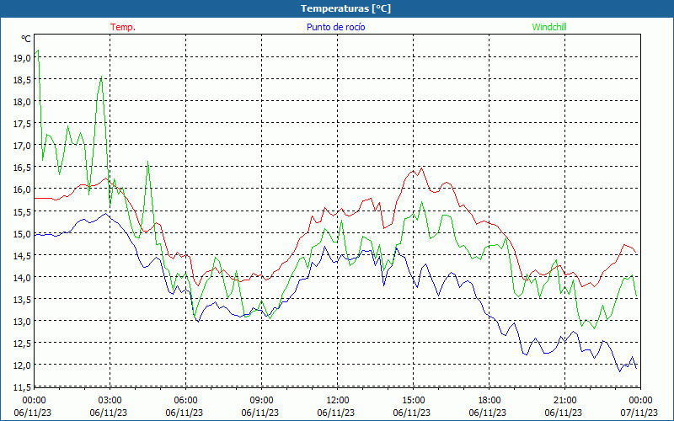Image resolution: width=674 pixels, height=421 pixels.
Task: Click the 16,0 y-axis value
Action: 23,189
